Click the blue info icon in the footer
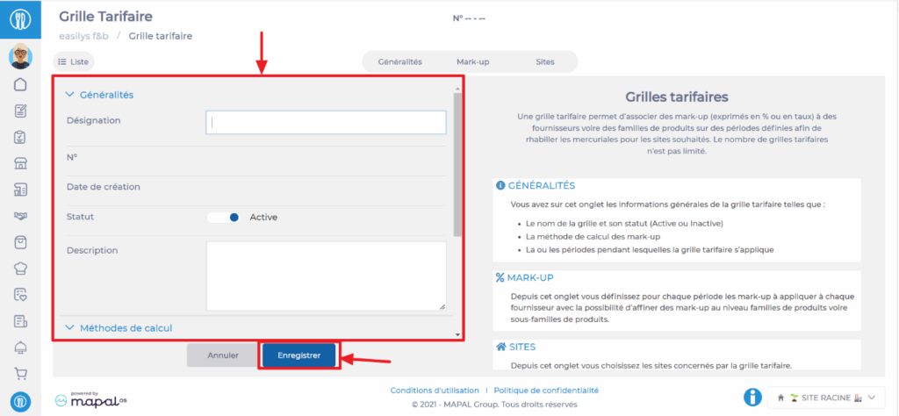 tap(752, 398)
